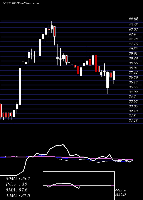Click the 36.17 price axis label

point(133,82)
